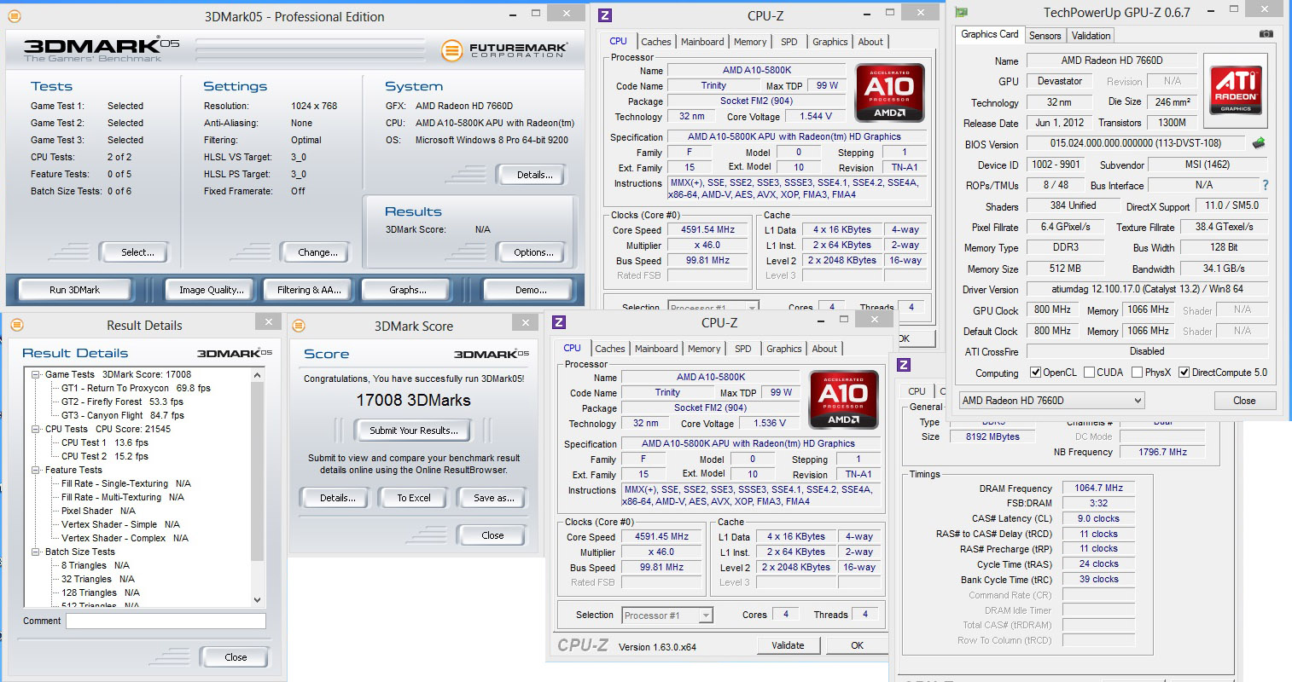Click the orange 3DMark05 title bar icon
Image resolution: width=1292 pixels, height=682 pixels.
14,16
